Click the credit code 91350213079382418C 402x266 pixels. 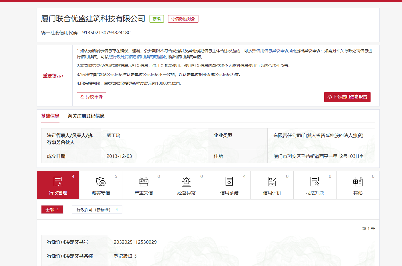pos(106,33)
